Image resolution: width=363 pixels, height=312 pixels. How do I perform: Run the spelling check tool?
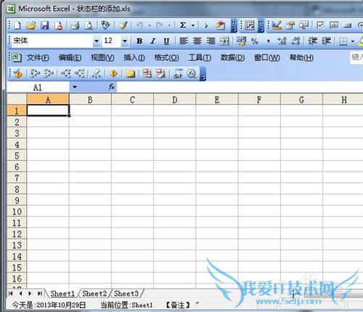(105, 25)
